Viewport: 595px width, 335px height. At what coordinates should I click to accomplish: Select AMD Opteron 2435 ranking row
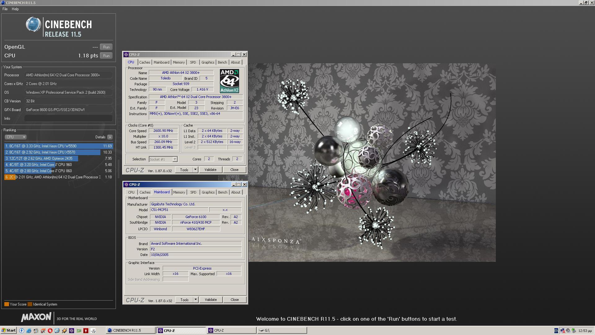pos(59,159)
